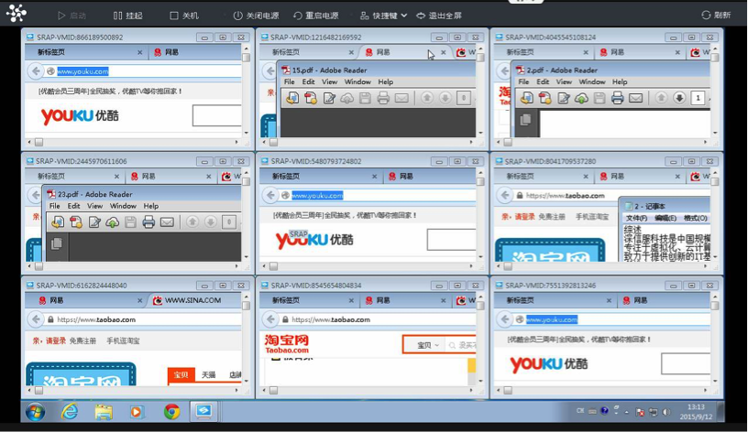
Task: Click the email icon in 2.pdf Adobe Reader
Action: click(635, 98)
